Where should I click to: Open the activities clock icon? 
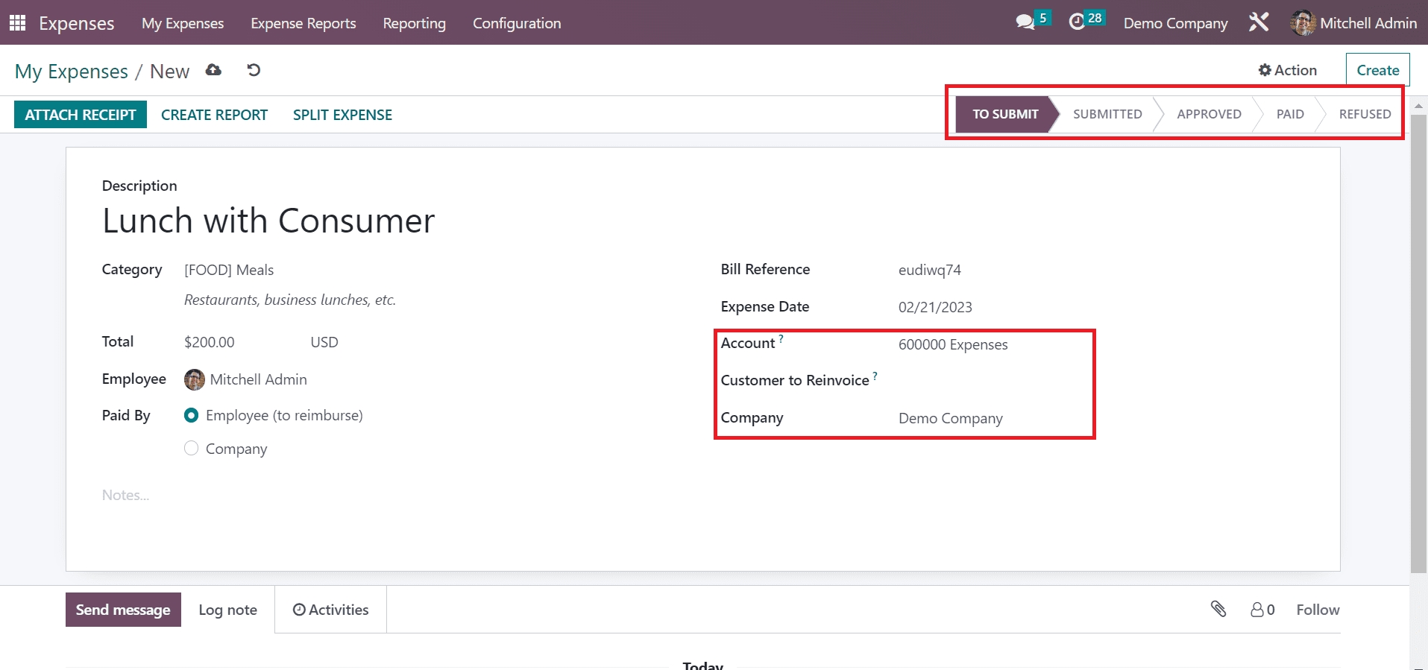1077,22
